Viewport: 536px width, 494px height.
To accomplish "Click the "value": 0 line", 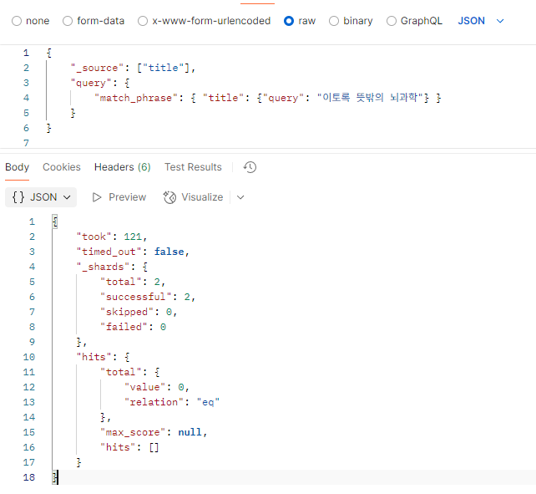I will click(x=157, y=387).
